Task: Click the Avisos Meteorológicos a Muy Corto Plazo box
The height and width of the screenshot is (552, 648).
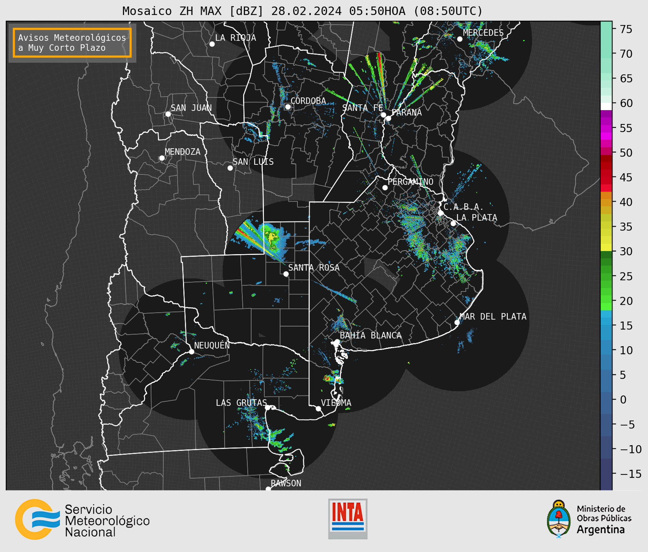Action: (x=72, y=43)
